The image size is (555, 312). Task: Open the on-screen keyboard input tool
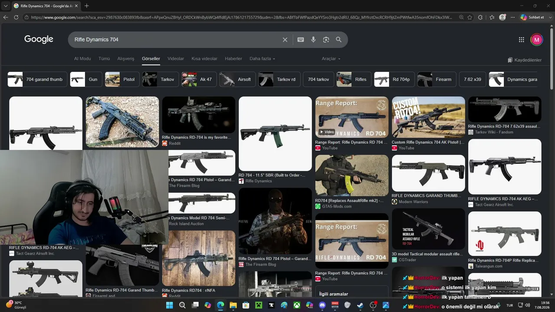[x=300, y=39]
